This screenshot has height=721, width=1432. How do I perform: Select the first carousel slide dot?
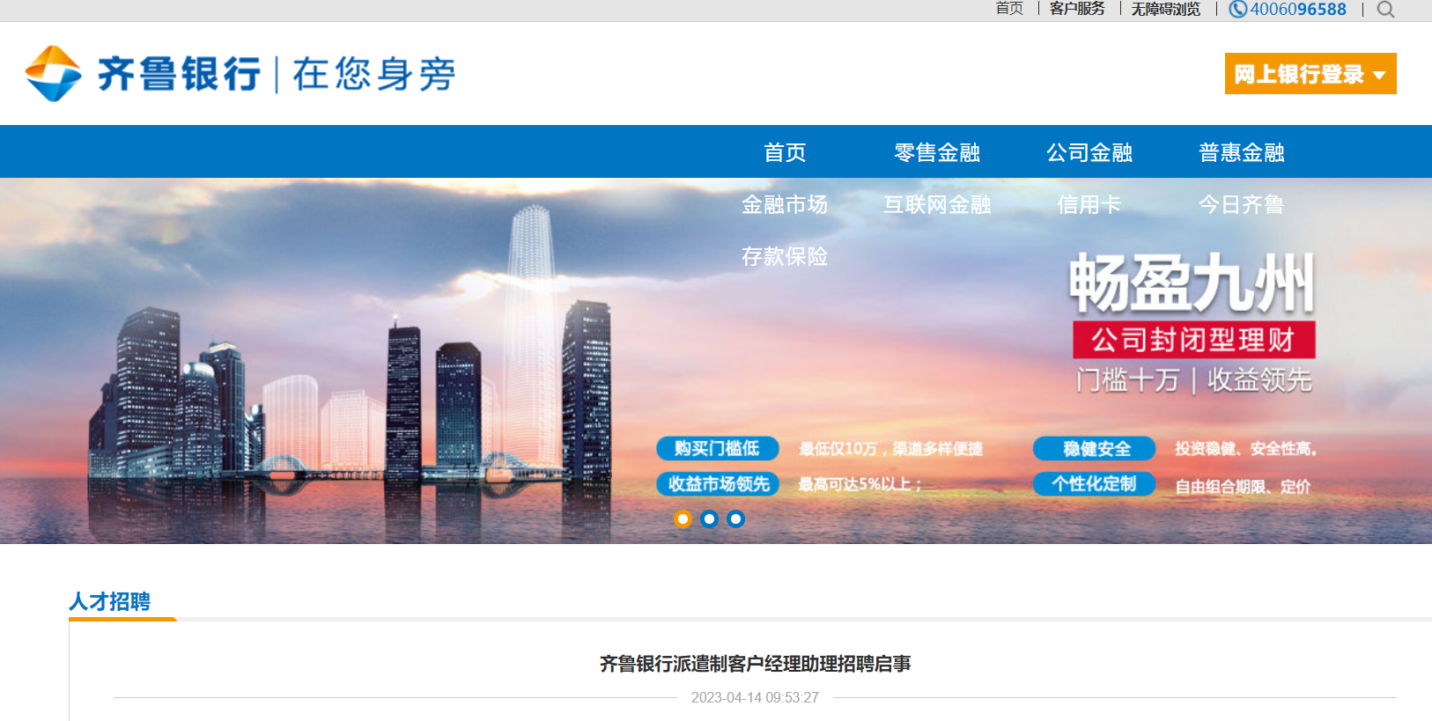point(683,519)
